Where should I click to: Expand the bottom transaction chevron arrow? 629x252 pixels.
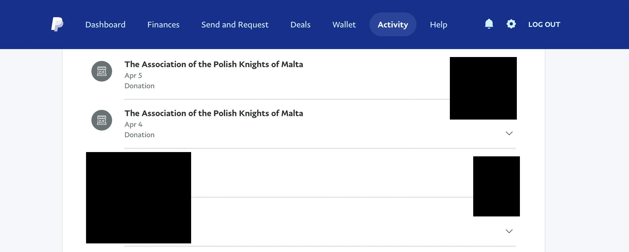509,231
